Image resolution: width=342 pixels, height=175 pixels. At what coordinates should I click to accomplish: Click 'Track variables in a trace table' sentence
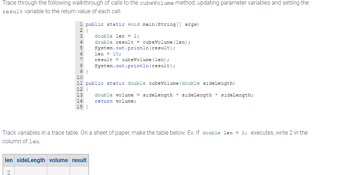coord(41,133)
